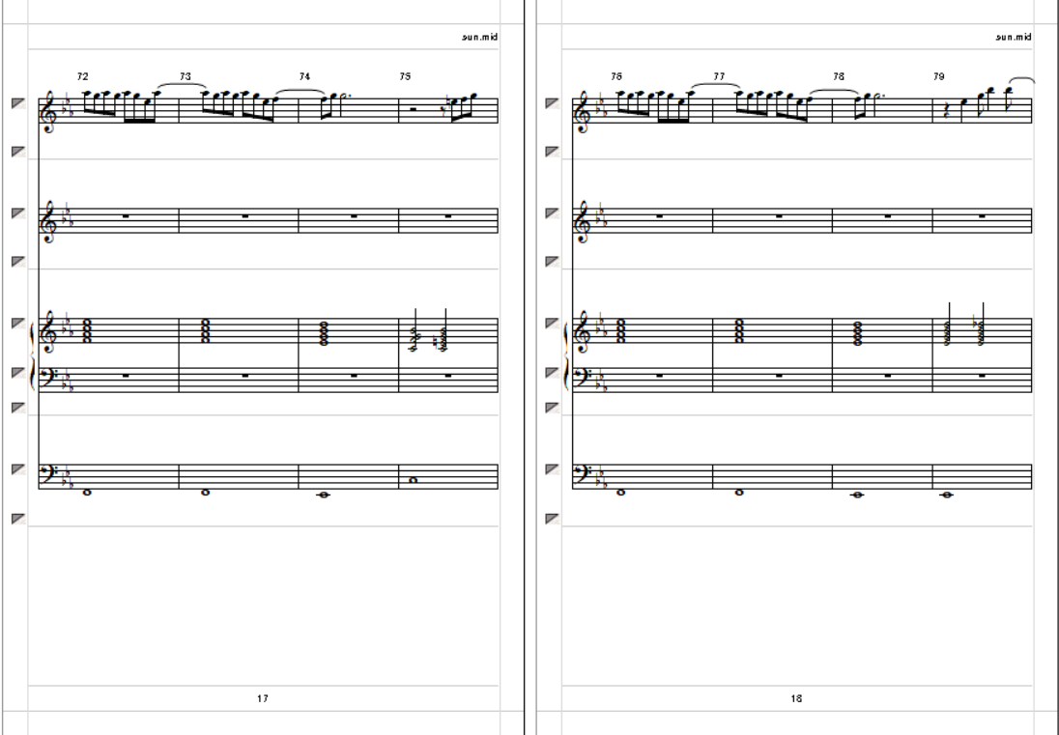Image resolution: width=1059 pixels, height=735 pixels.
Task: Click the lowest triangle handle under page 17's bass staff
Action: (19, 519)
